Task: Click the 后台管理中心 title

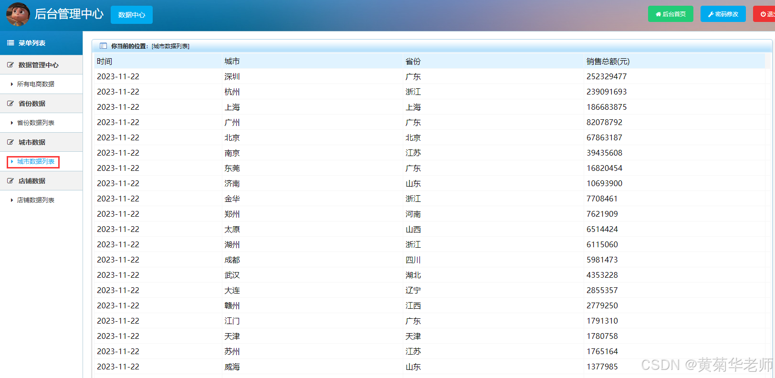Action: (x=69, y=14)
